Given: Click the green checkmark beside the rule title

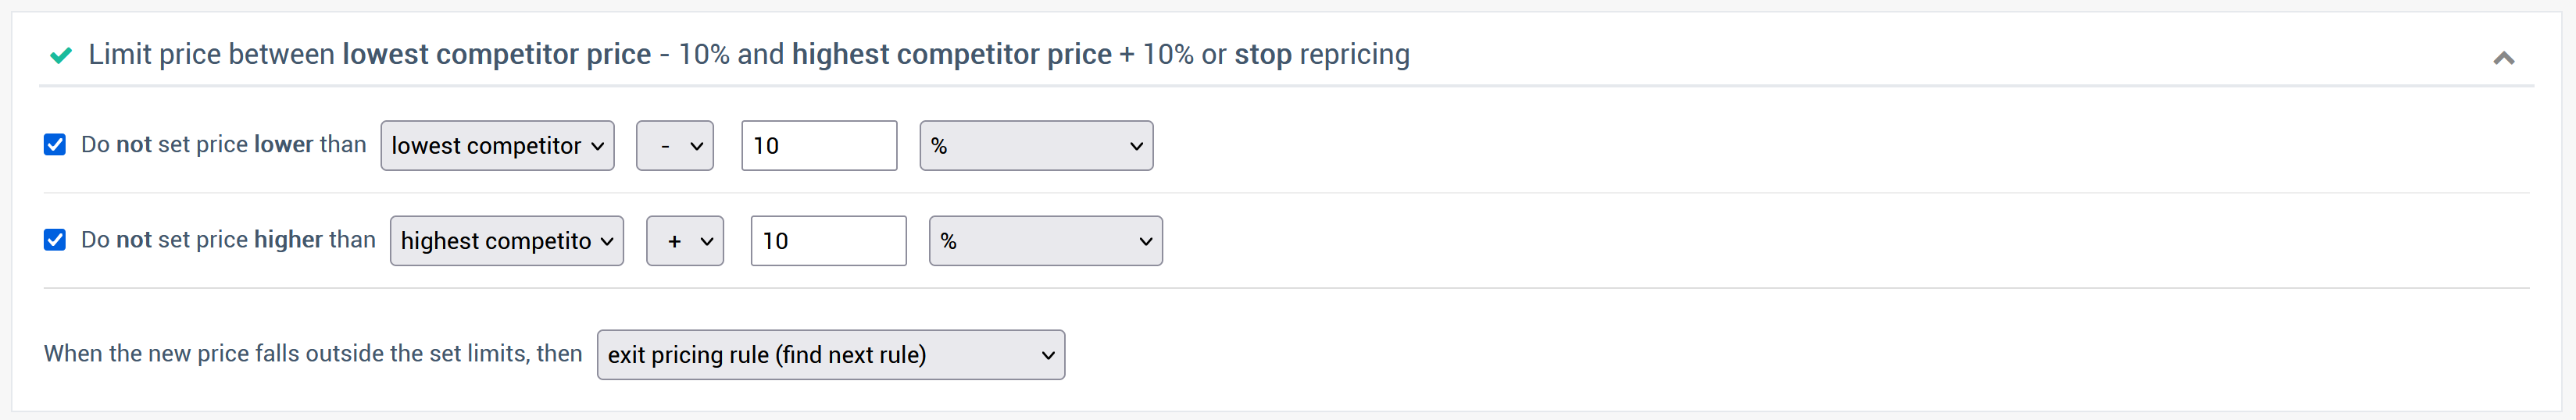Looking at the screenshot, I should coord(61,55).
